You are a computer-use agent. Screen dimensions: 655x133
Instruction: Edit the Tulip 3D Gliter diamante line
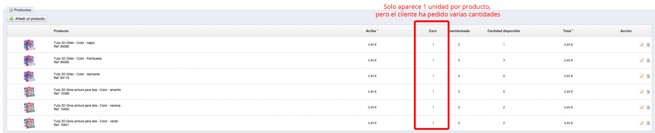click(642, 76)
